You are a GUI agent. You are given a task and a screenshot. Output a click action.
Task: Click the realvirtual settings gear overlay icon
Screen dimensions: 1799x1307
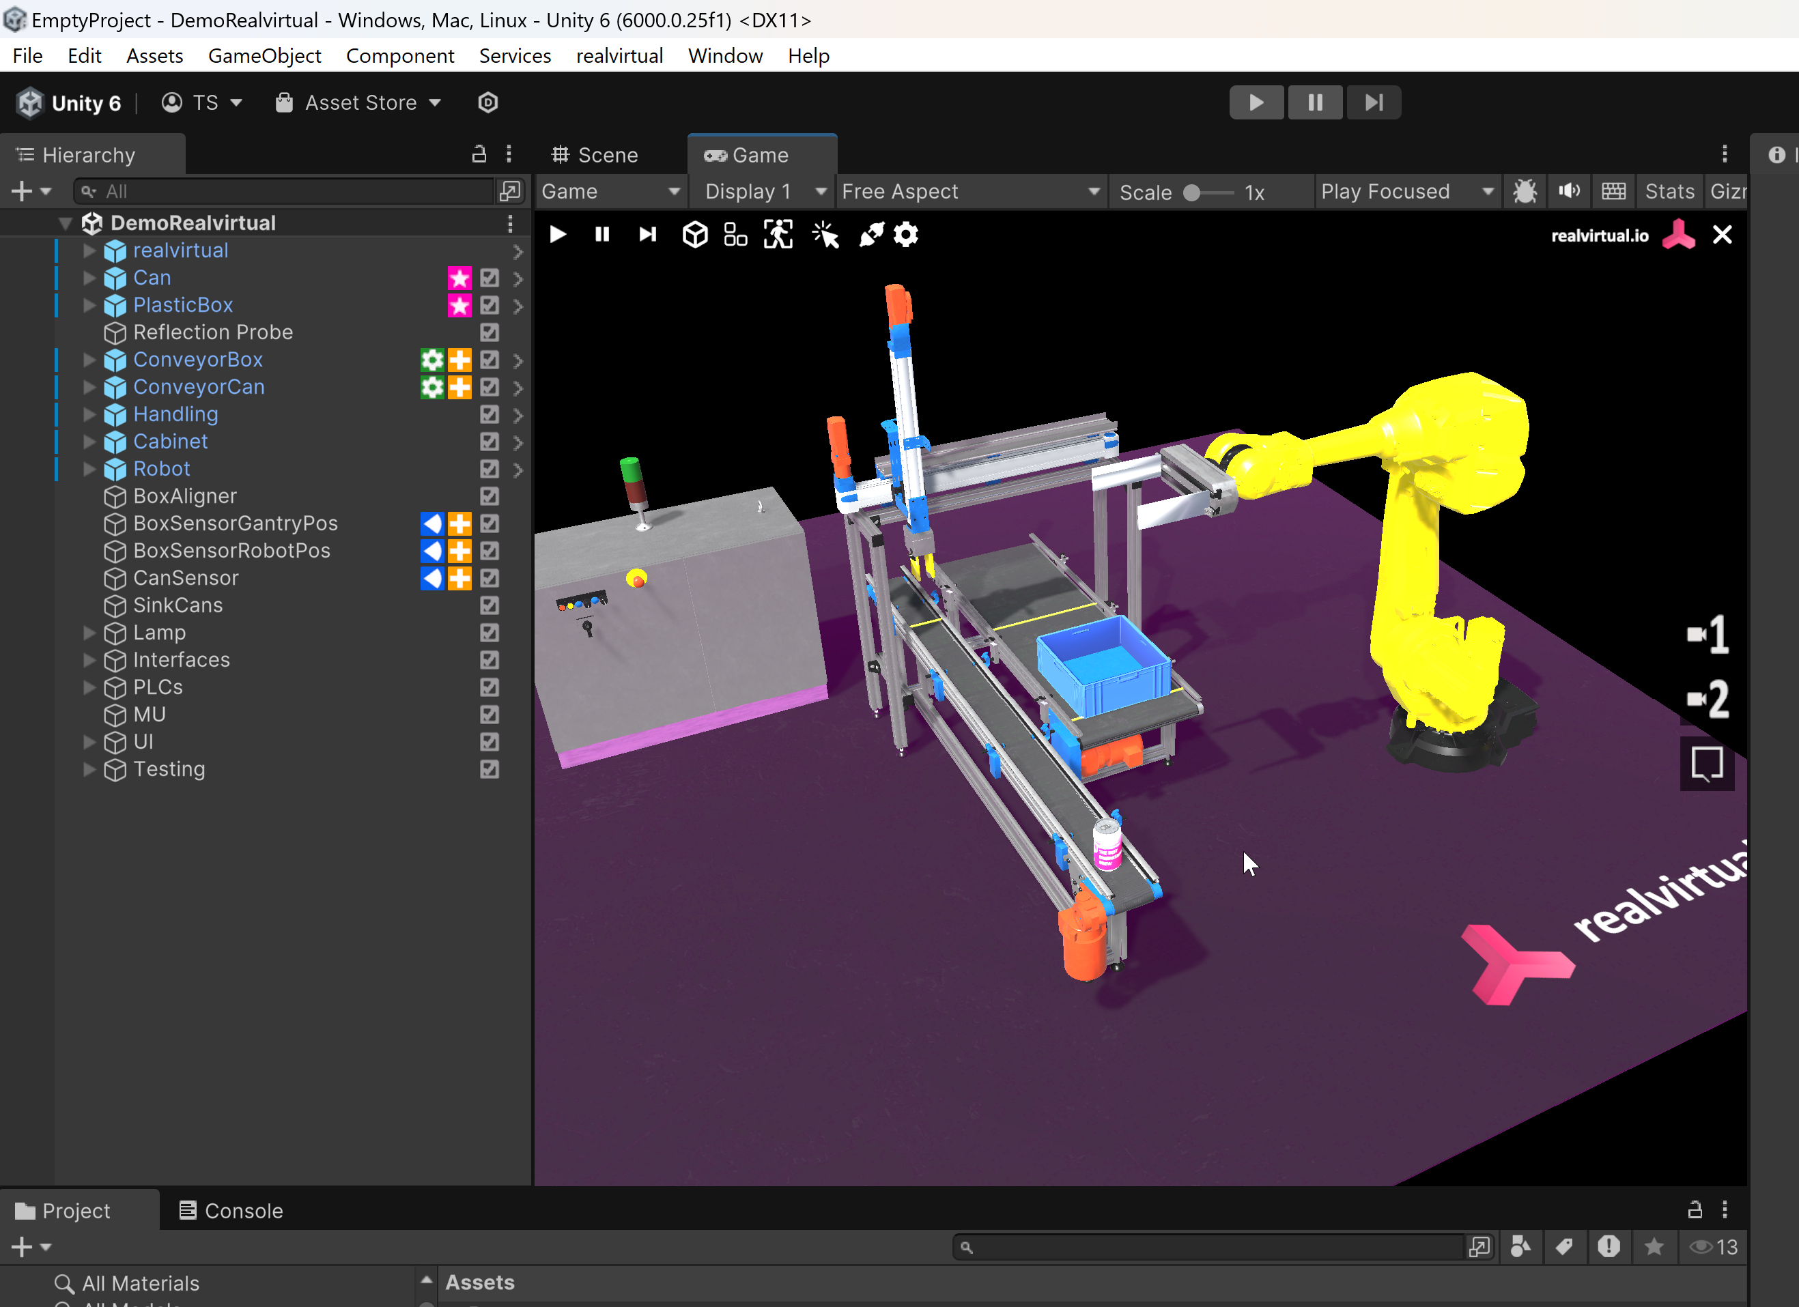tap(906, 235)
